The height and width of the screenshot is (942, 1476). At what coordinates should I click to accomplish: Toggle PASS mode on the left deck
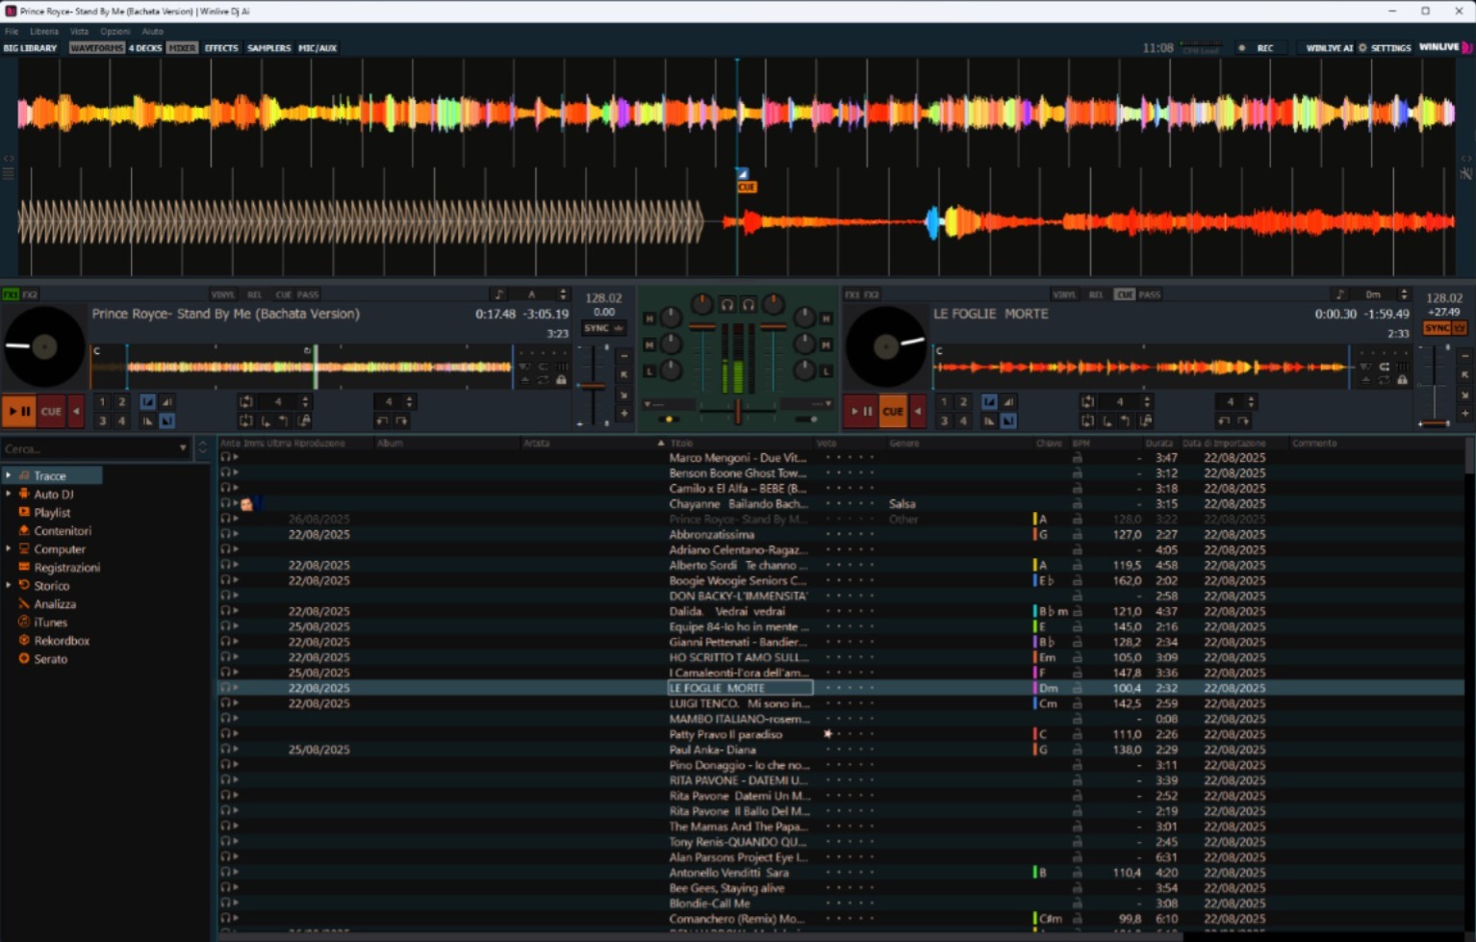pyautogui.click(x=308, y=294)
